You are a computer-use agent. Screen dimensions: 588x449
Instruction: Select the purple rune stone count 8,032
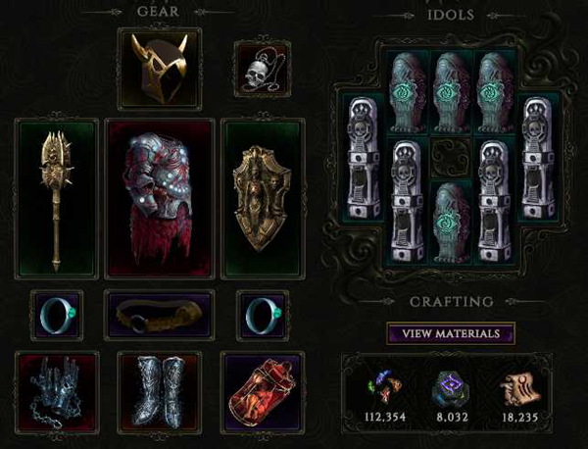pyautogui.click(x=452, y=417)
